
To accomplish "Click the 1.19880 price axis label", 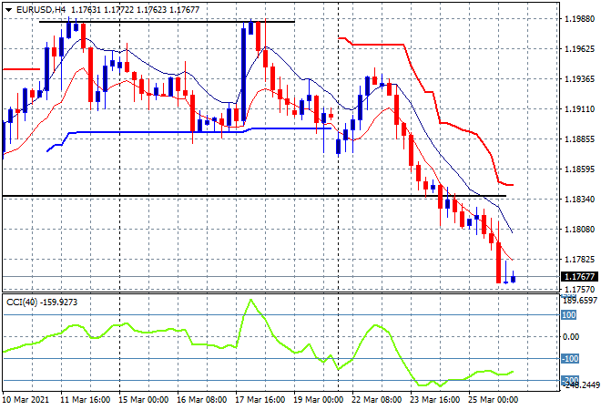I will pos(579,18).
